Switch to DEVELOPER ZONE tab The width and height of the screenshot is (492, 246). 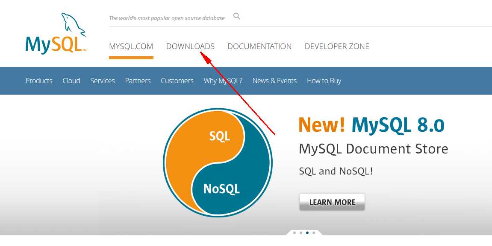(337, 46)
